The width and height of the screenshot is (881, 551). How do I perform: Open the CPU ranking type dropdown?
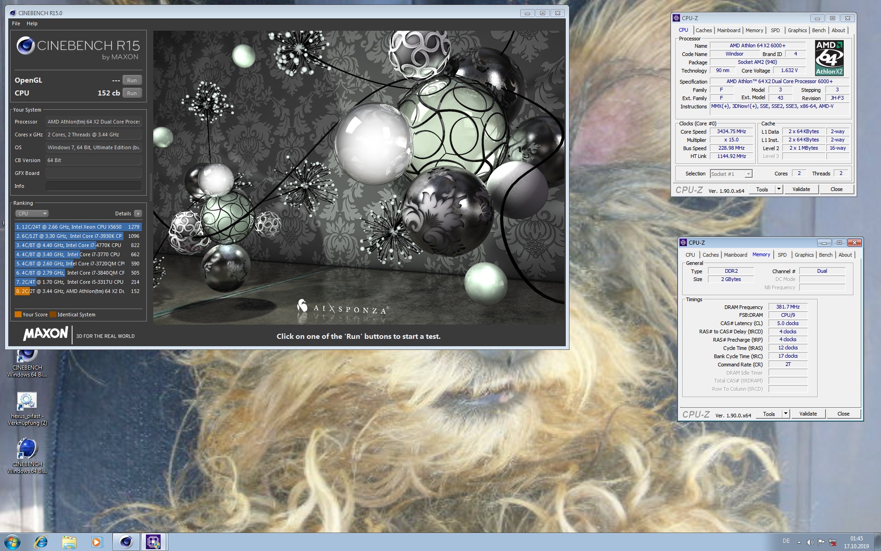tap(32, 214)
